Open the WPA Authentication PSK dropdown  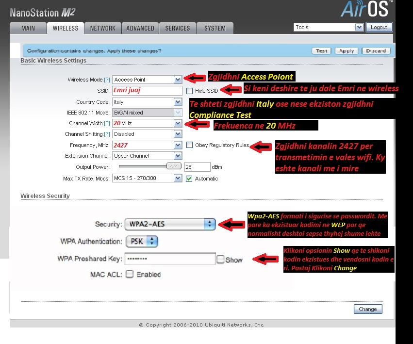(142, 242)
